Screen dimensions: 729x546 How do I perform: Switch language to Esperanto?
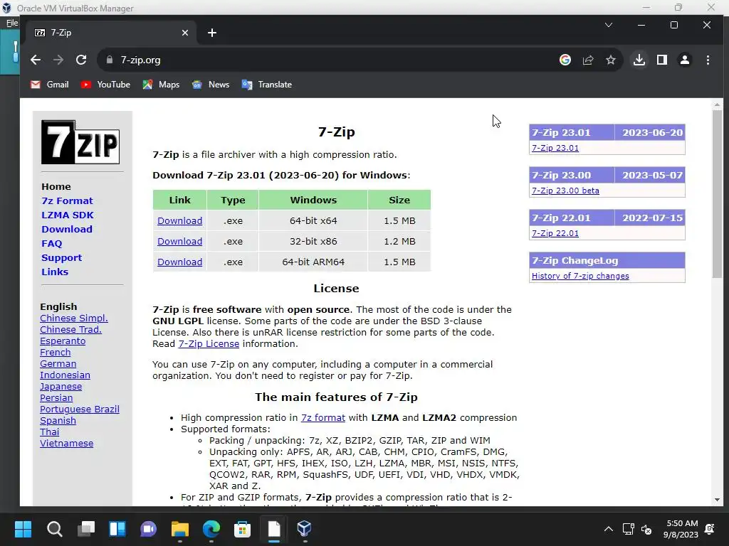63,341
